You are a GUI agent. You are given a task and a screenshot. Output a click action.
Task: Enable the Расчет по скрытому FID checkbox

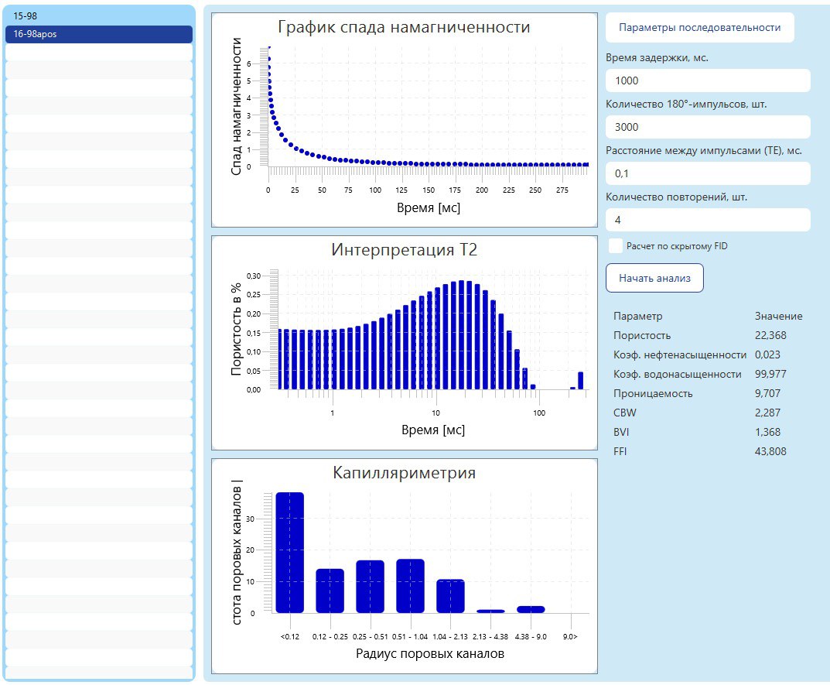coord(615,246)
